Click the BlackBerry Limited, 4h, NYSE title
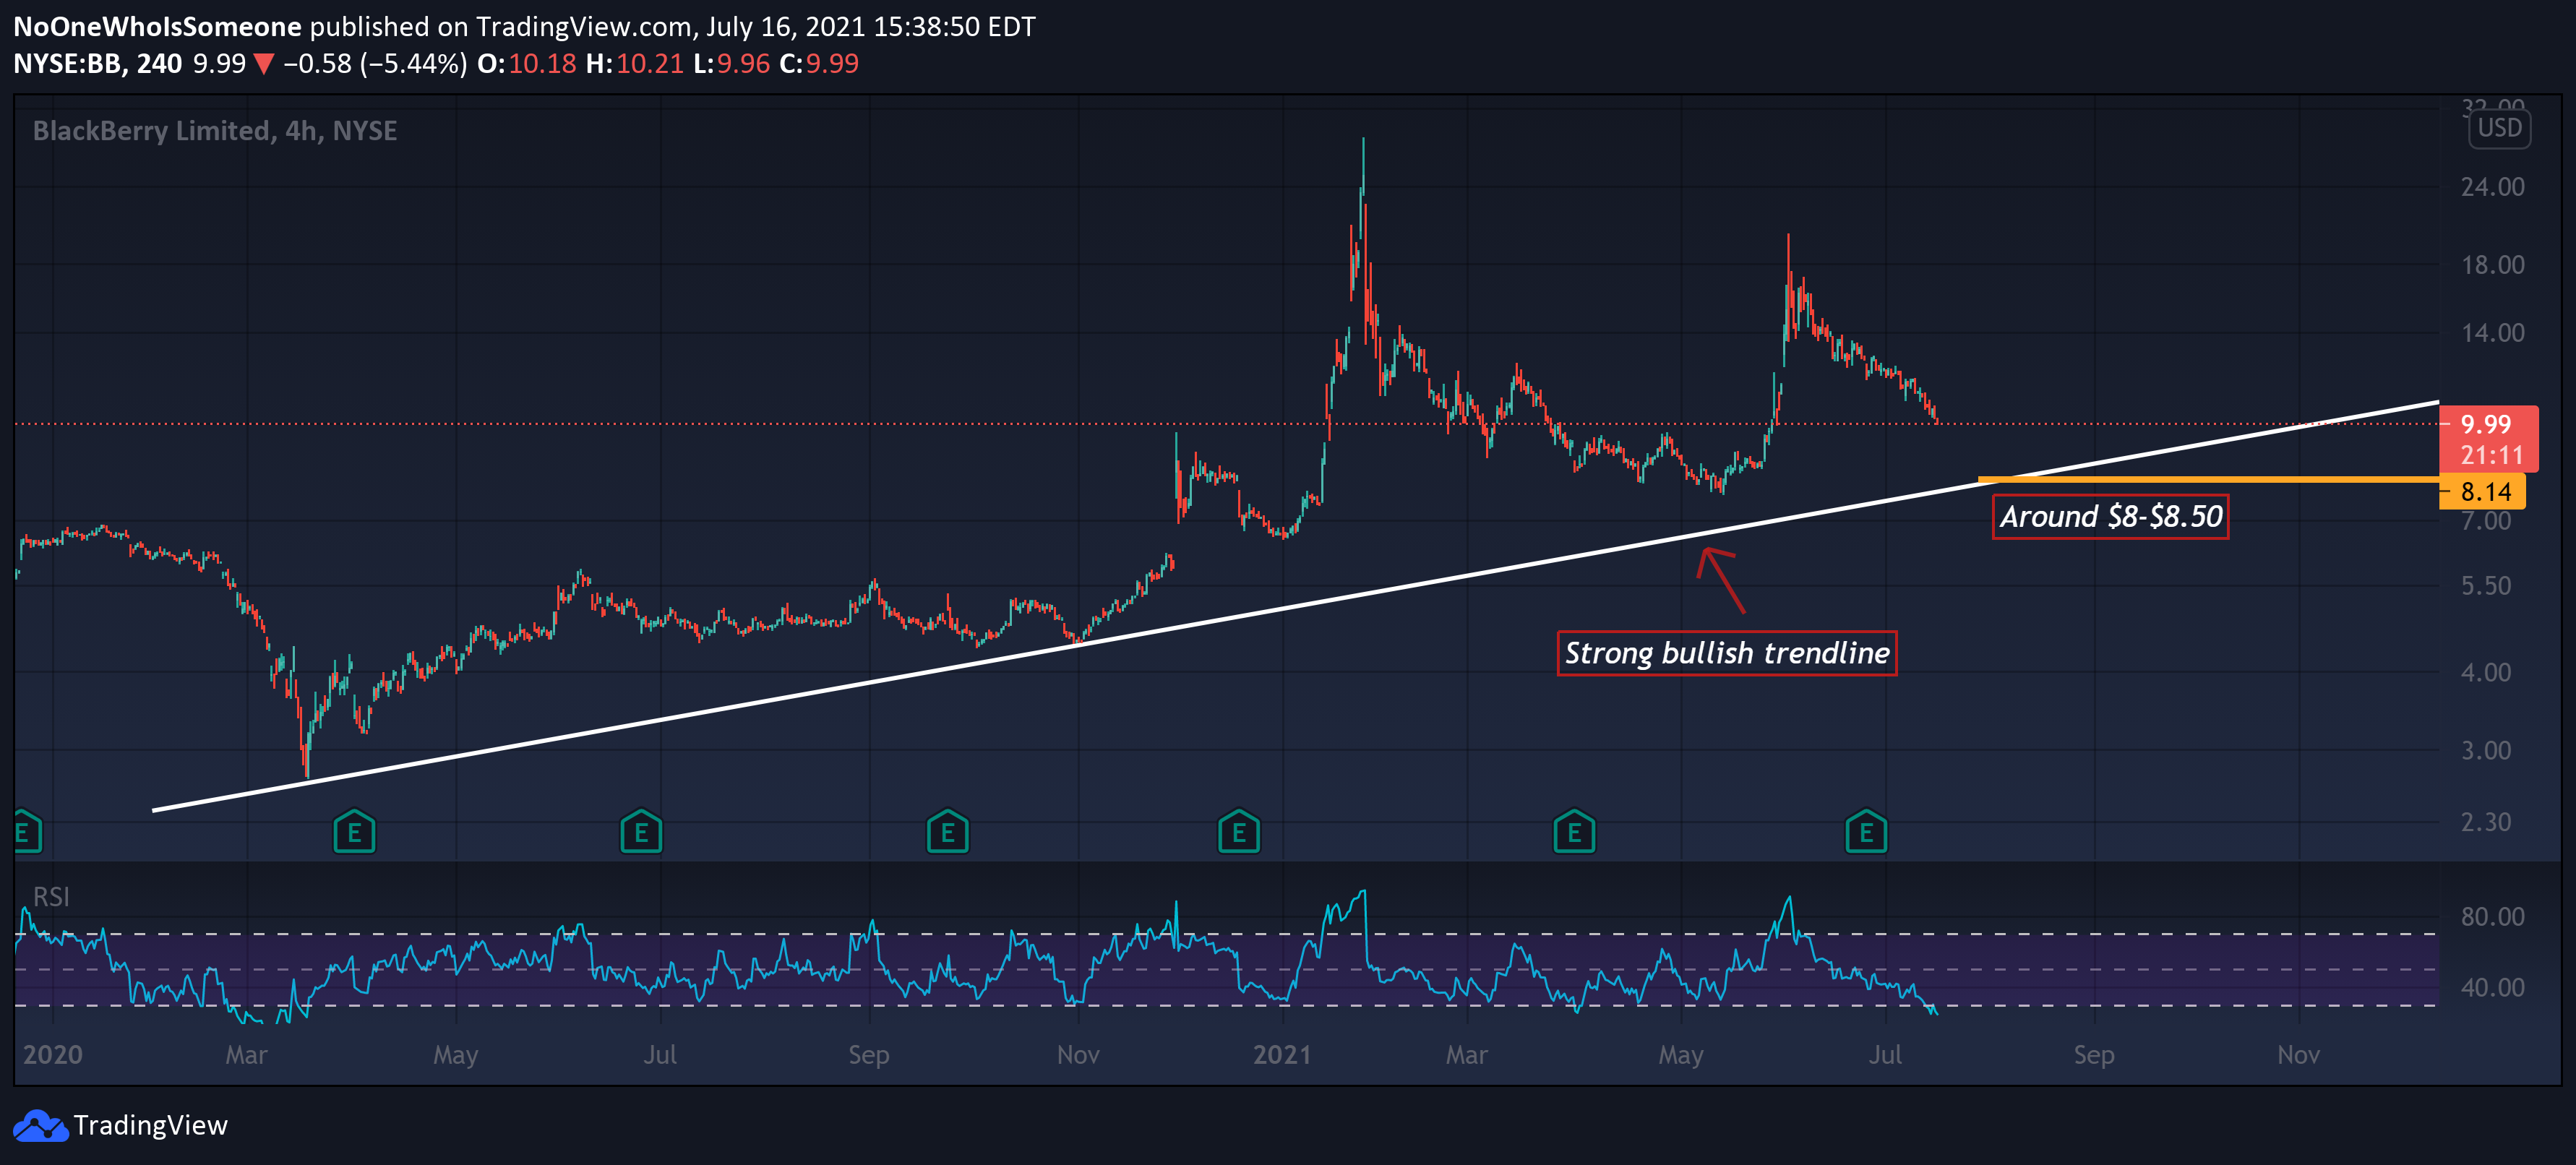This screenshot has width=2576, height=1165. click(215, 131)
